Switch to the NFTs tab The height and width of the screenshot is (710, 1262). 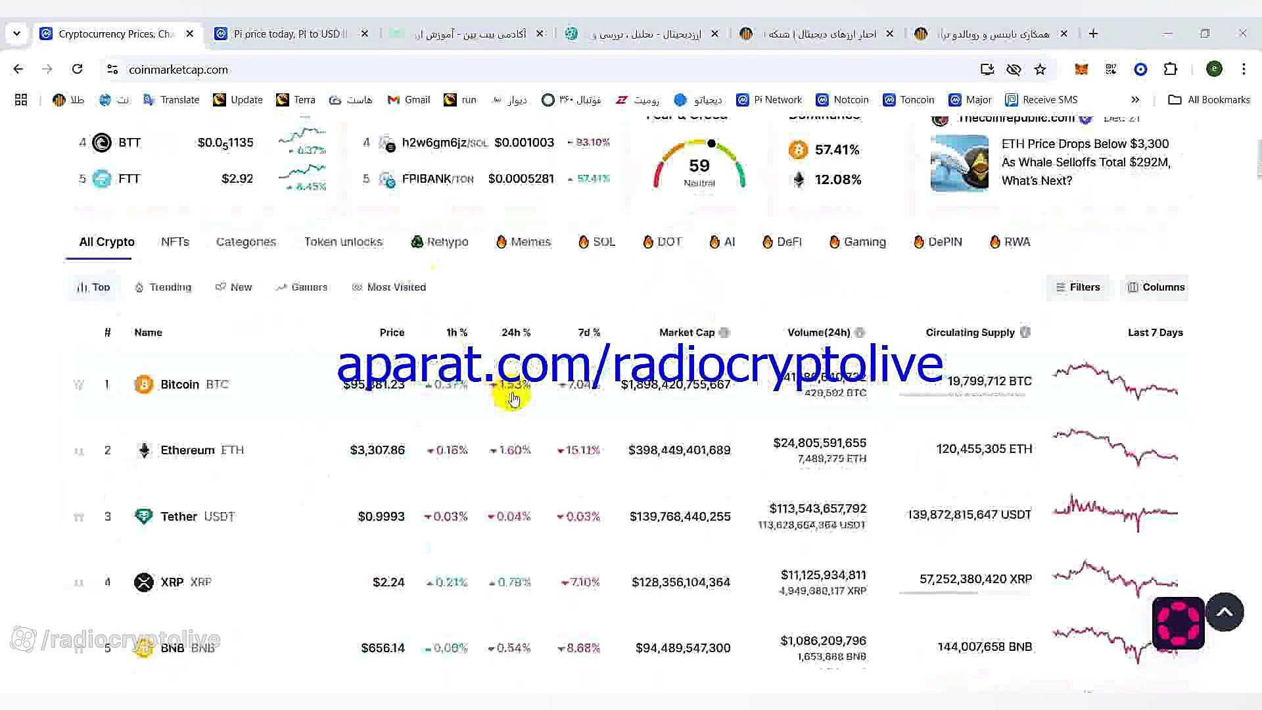(x=175, y=242)
